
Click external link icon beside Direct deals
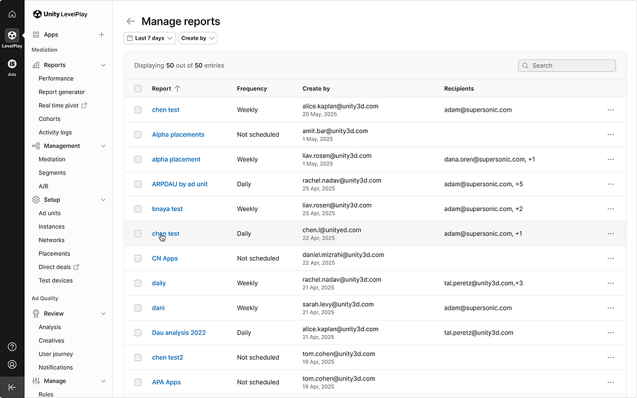(76, 267)
